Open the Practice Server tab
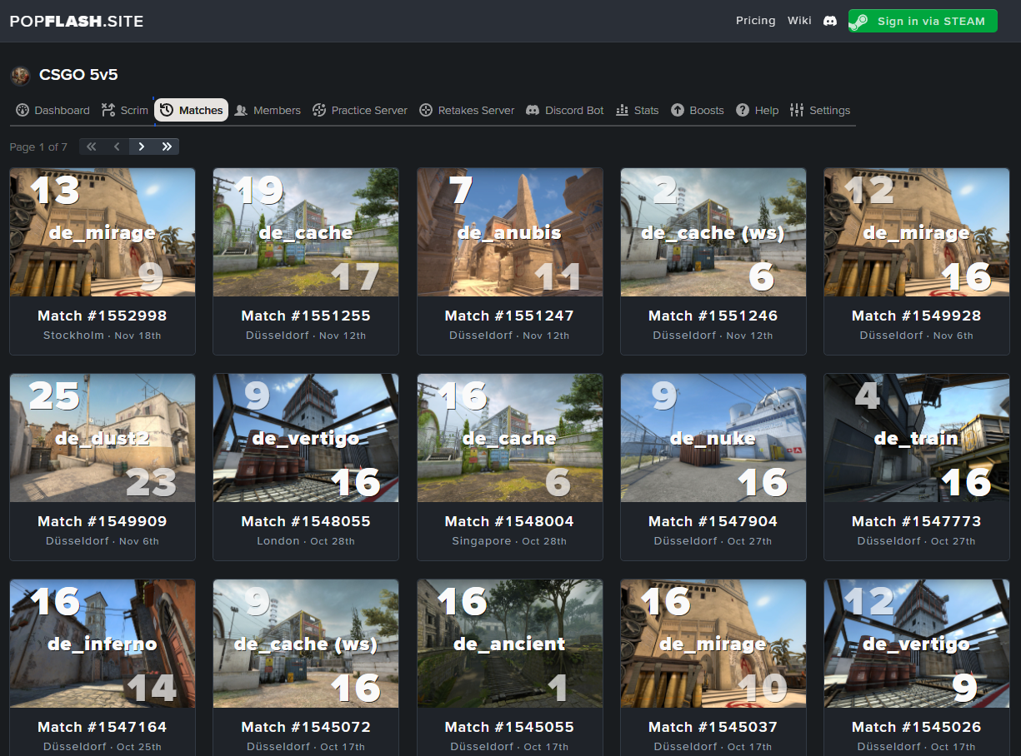The image size is (1021, 756). pyautogui.click(x=359, y=110)
